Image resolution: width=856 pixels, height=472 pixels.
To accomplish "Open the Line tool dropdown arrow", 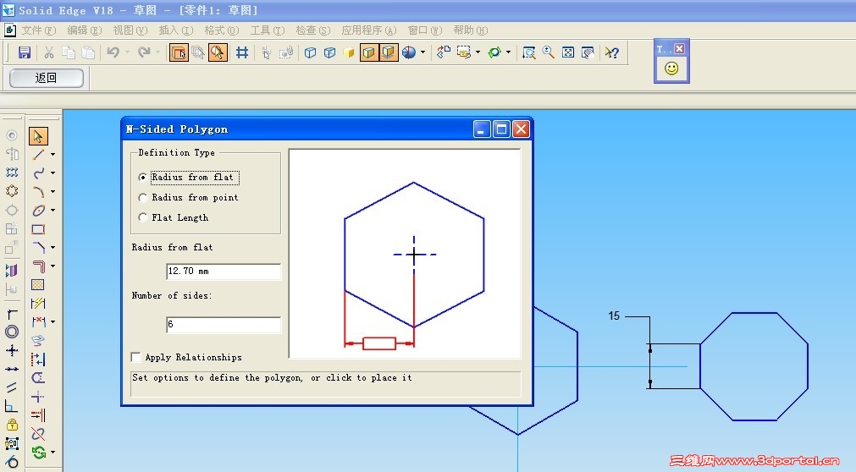I will coord(53,155).
